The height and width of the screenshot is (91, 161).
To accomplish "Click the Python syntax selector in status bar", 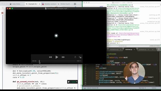I will click(154, 88).
